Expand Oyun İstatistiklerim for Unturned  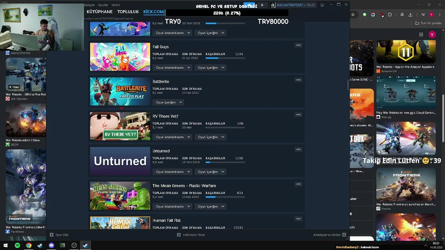pyautogui.click(x=173, y=172)
